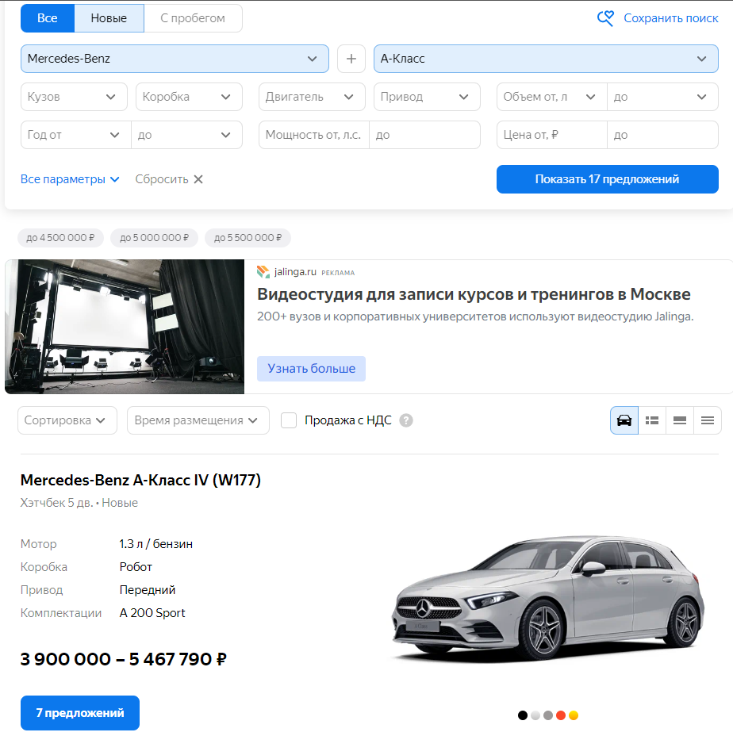Click Показать 17 предложений button

607,179
